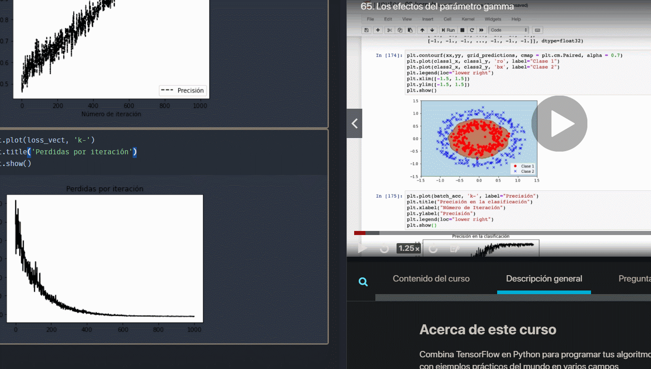Open File menu in video's Jupyter notebook
This screenshot has width=651, height=369.
370,19
